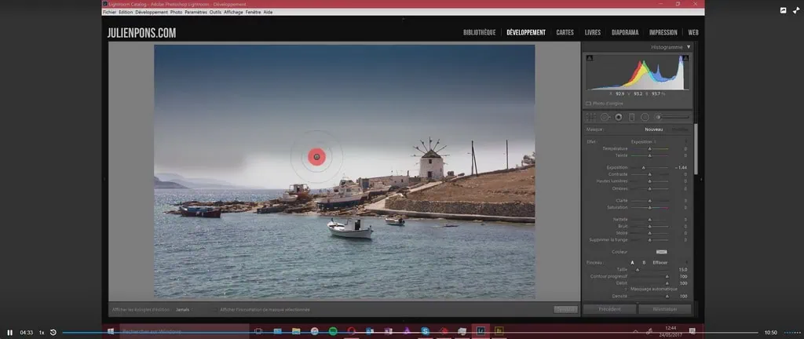Click the red brush pin on photo
The height and width of the screenshot is (339, 804).
point(316,157)
